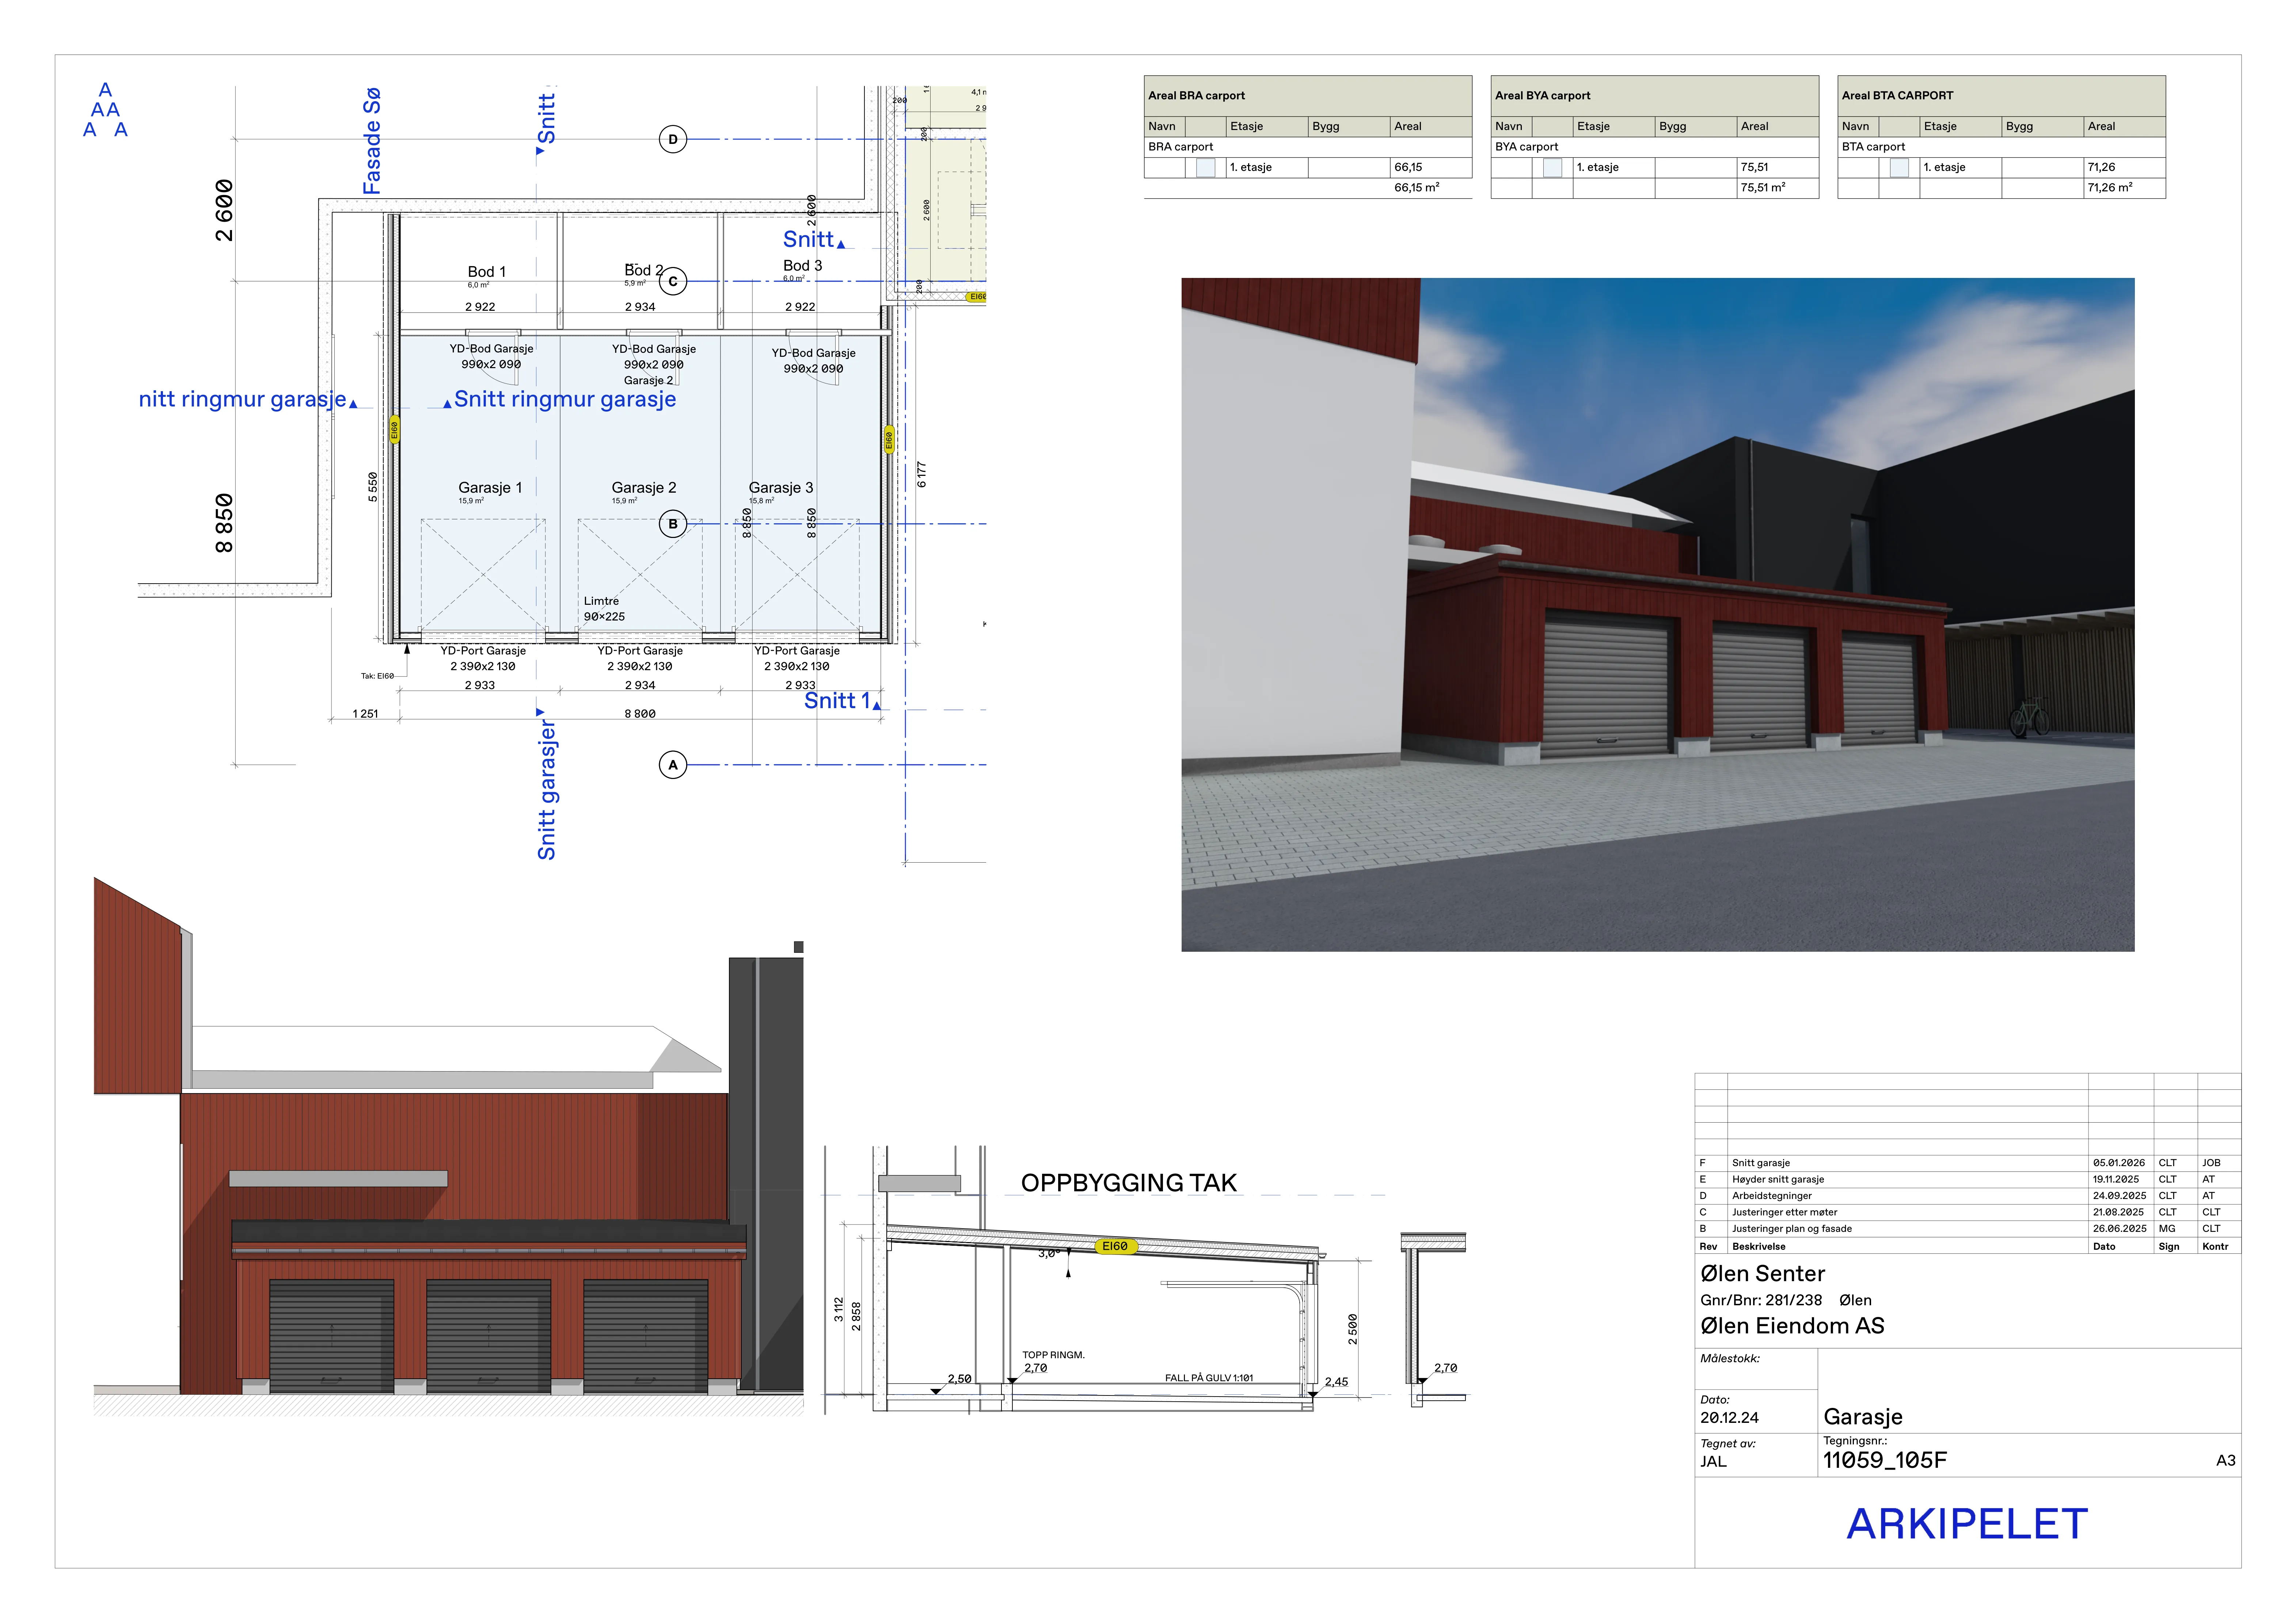Image resolution: width=2296 pixels, height=1623 pixels.
Task: Click the 'Garasje 3' room label
Action: pos(781,488)
